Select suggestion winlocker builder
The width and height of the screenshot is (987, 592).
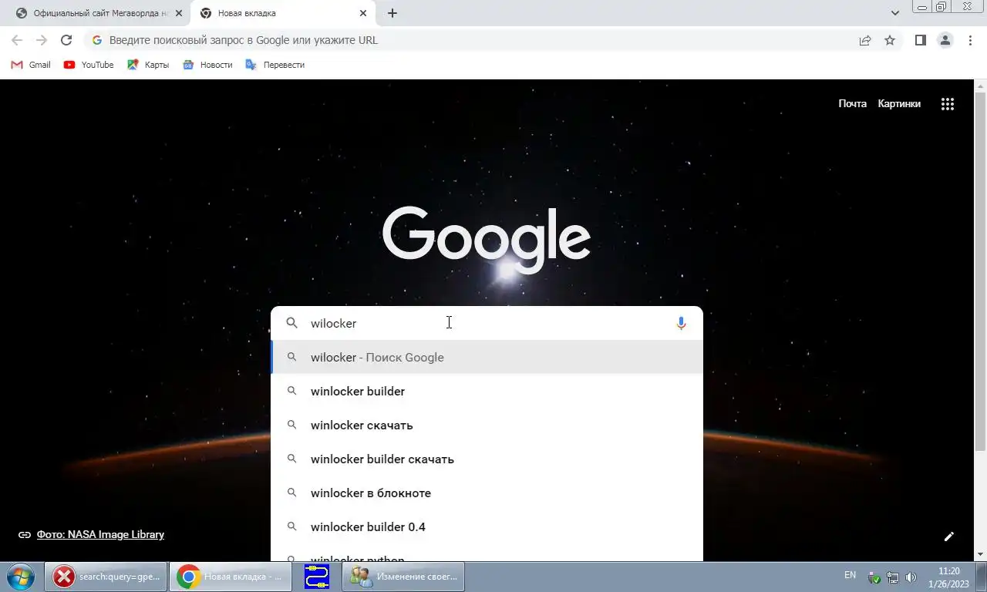[487, 391]
